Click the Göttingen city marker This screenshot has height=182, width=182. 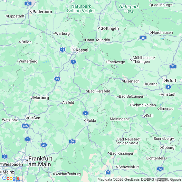(x=99, y=28)
